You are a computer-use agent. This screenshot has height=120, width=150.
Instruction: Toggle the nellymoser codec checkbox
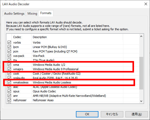click(9, 100)
